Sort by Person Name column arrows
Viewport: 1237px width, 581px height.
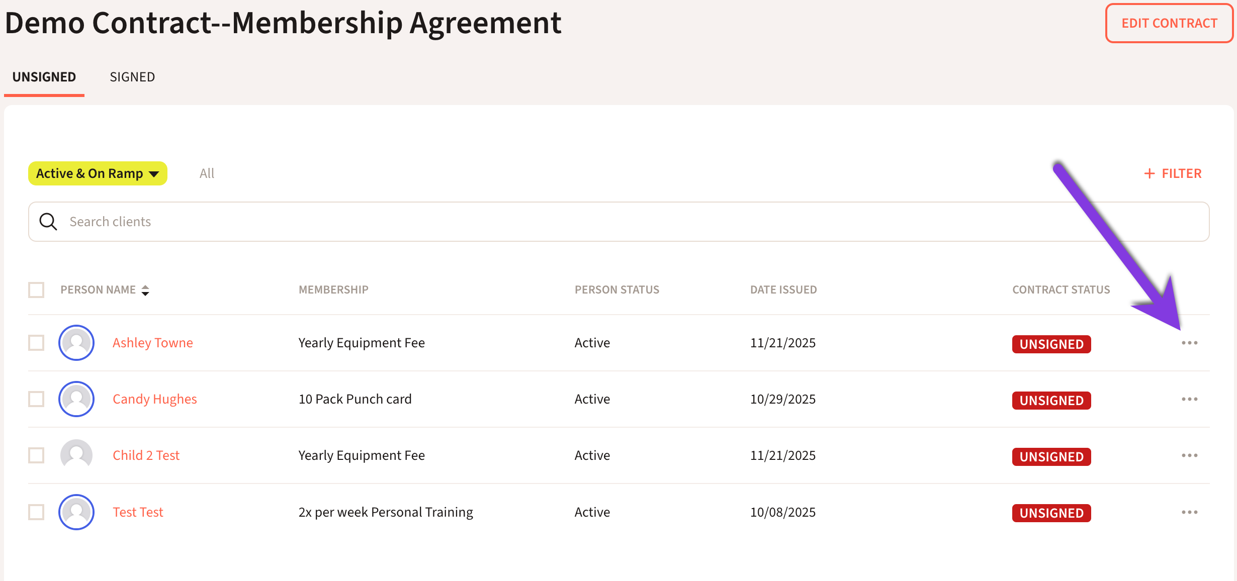[x=145, y=290]
